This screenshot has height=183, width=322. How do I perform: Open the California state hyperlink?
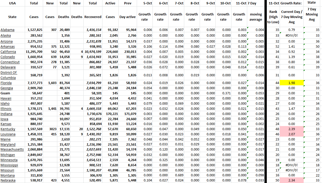click(8, 52)
